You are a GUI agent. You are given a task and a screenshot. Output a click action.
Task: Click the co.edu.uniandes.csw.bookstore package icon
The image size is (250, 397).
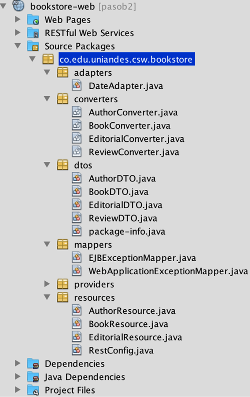(x=48, y=59)
